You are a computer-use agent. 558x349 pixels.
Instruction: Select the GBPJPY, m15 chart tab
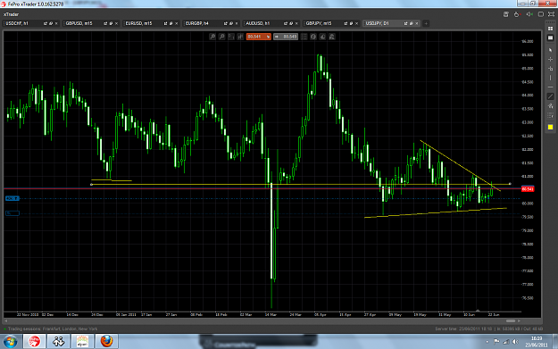pyautogui.click(x=332, y=23)
